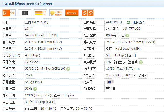Click 雾面, Hard coating (3H) surface value

pyautogui.click(x=123, y=49)
